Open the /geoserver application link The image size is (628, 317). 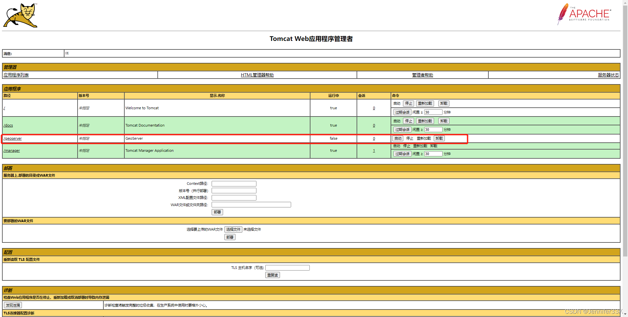[12, 138]
